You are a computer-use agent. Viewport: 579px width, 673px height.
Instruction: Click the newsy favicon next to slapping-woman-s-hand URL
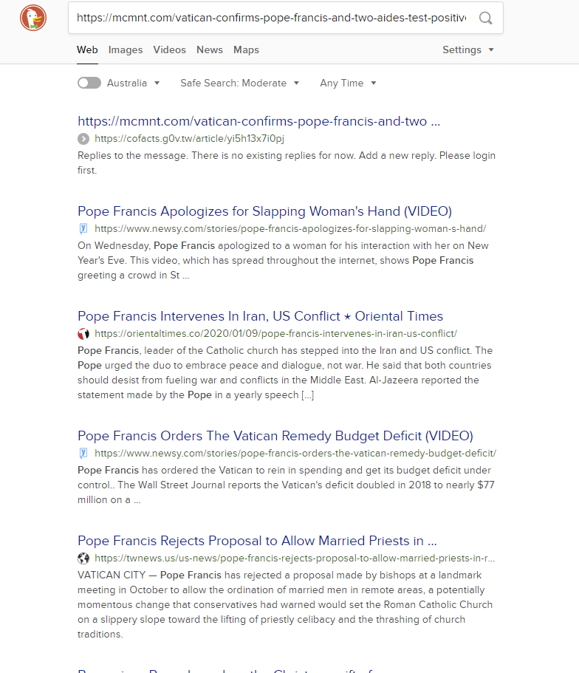(83, 229)
